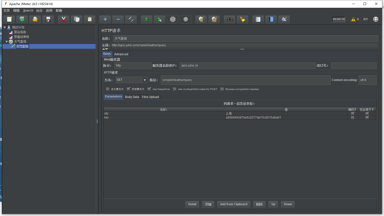Toggle the Use KeepAlive checkbox

pos(149,89)
